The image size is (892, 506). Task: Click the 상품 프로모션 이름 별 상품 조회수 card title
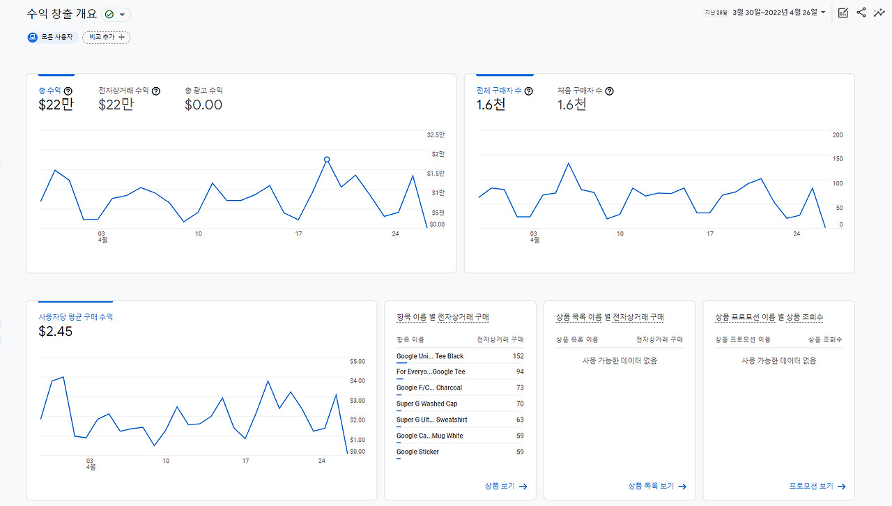(769, 317)
